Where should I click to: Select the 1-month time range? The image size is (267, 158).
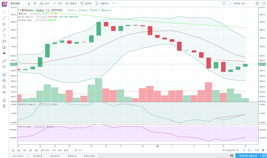point(25,150)
